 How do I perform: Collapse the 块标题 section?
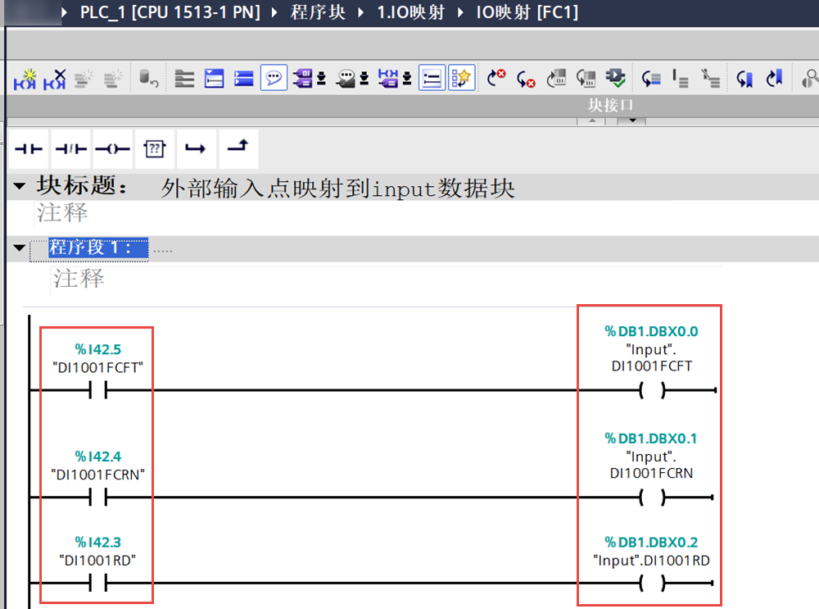(20, 186)
